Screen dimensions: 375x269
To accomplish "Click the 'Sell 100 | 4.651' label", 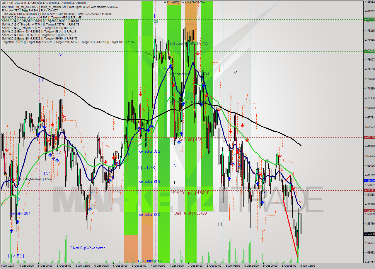I will click(x=191, y=140).
